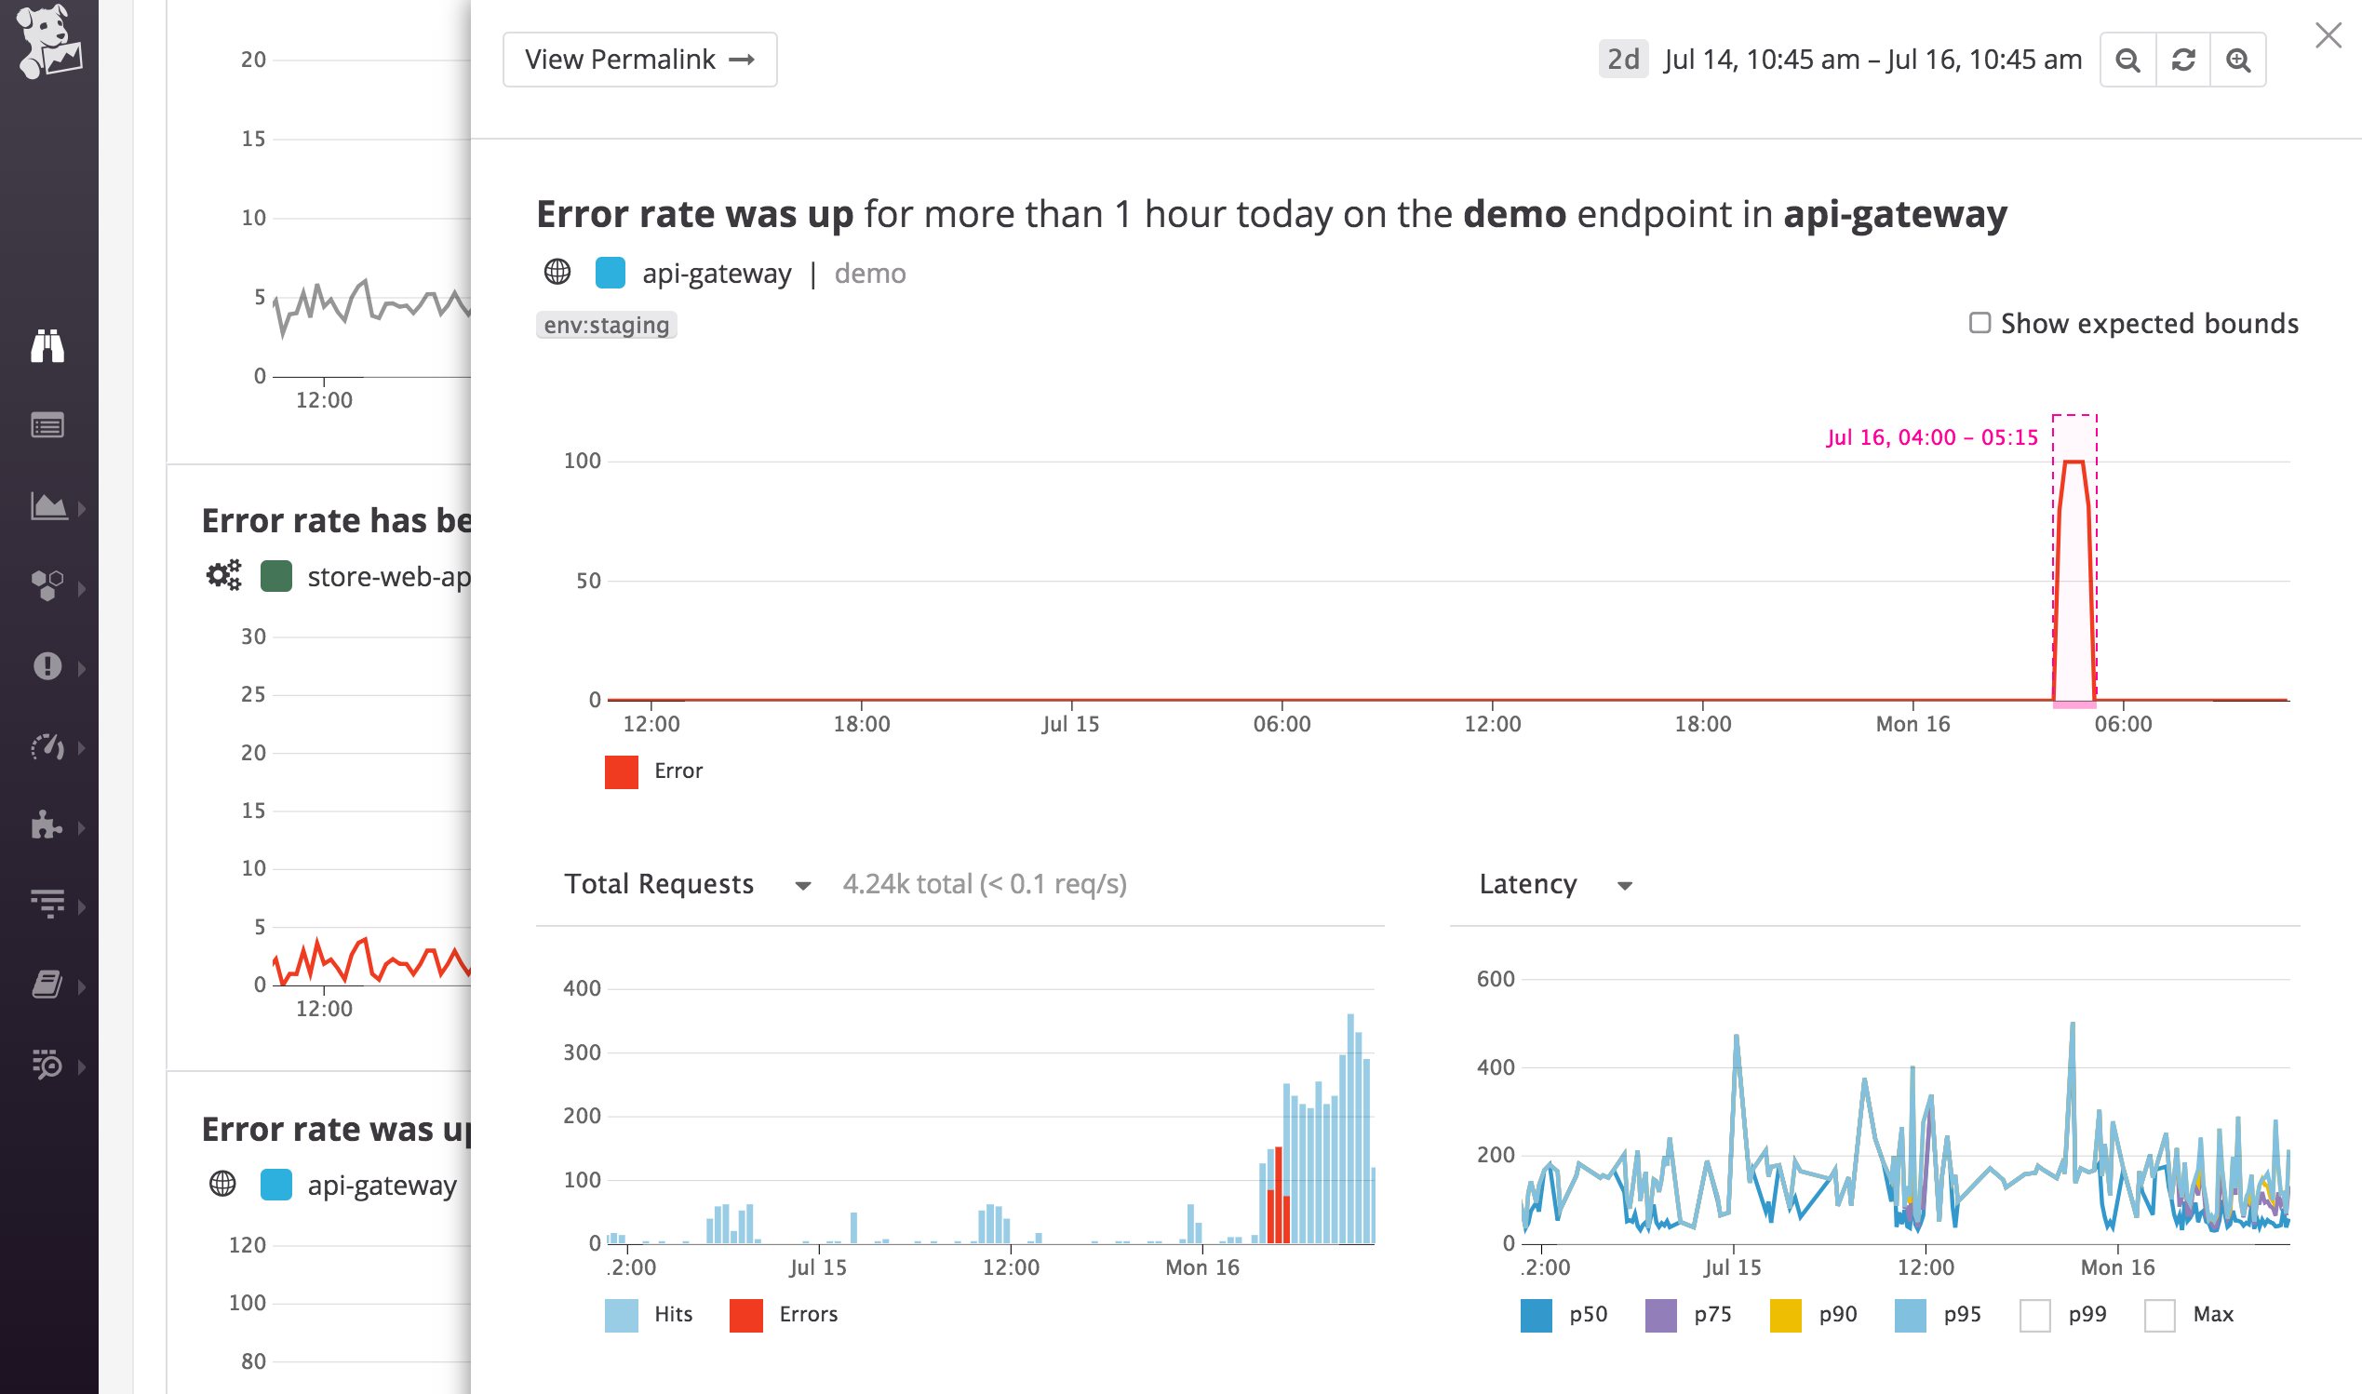
Task: Open the Notebooks book icon
Action: (48, 985)
